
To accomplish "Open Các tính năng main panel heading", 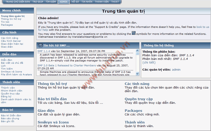I will (137, 84).
